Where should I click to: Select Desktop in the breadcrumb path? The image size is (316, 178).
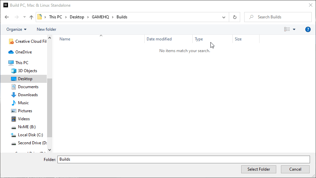click(x=77, y=17)
